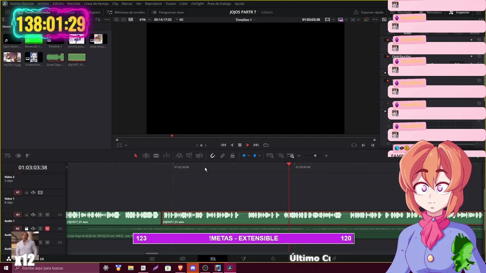Stop playback
The width and height of the screenshot is (486, 273).
coord(240,145)
